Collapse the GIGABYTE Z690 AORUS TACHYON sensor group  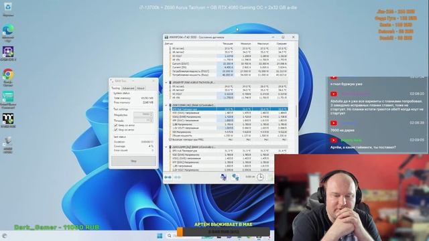tap(166, 82)
